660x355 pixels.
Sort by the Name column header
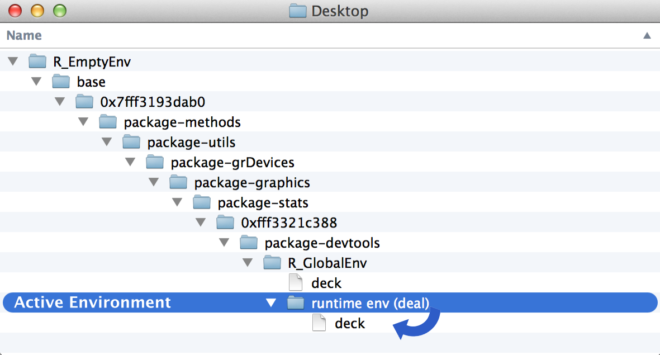[24, 36]
